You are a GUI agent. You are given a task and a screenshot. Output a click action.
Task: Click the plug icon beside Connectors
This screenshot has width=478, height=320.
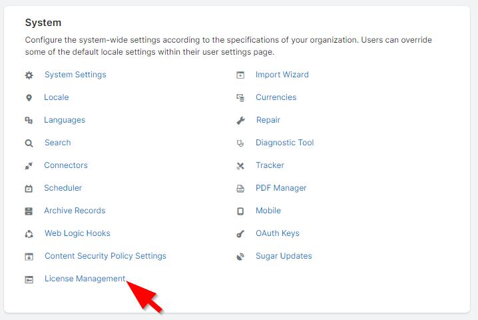pyautogui.click(x=29, y=166)
